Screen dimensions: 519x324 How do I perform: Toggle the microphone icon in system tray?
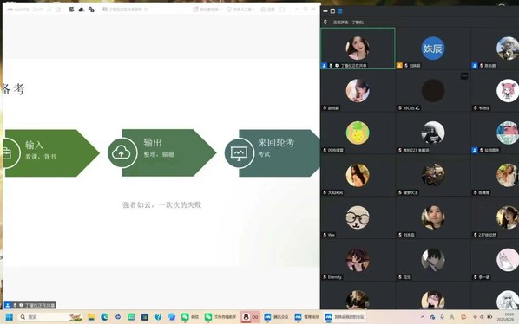442,317
